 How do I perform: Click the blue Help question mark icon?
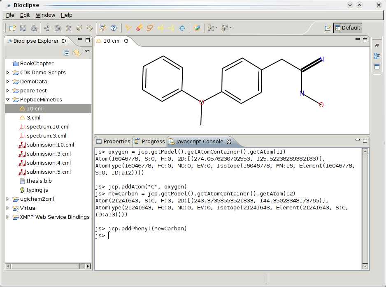click(114, 28)
